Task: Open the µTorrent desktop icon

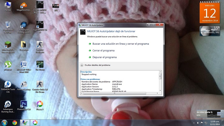Action: (8, 65)
